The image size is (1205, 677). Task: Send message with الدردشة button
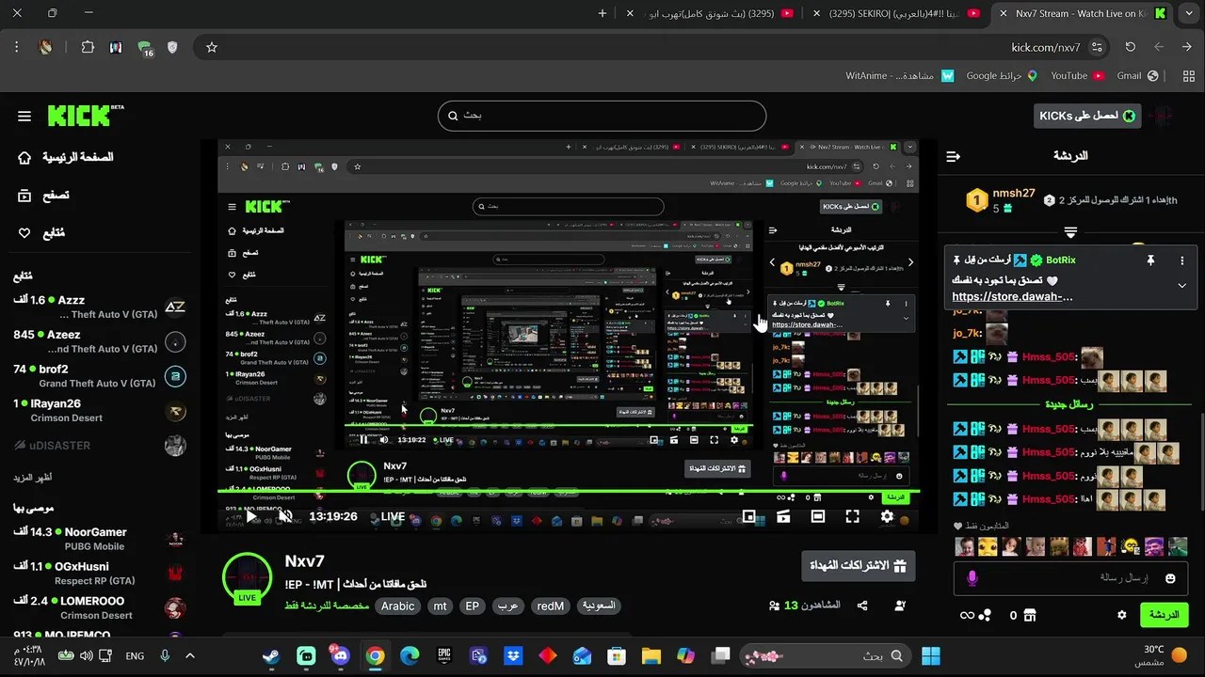pyautogui.click(x=1165, y=615)
